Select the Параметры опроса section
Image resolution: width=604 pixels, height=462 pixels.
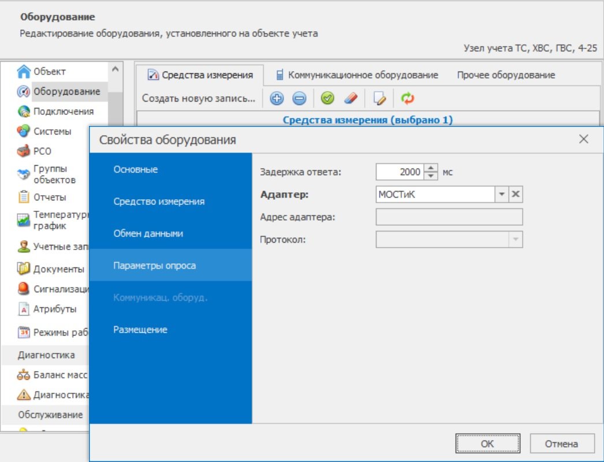(x=171, y=265)
